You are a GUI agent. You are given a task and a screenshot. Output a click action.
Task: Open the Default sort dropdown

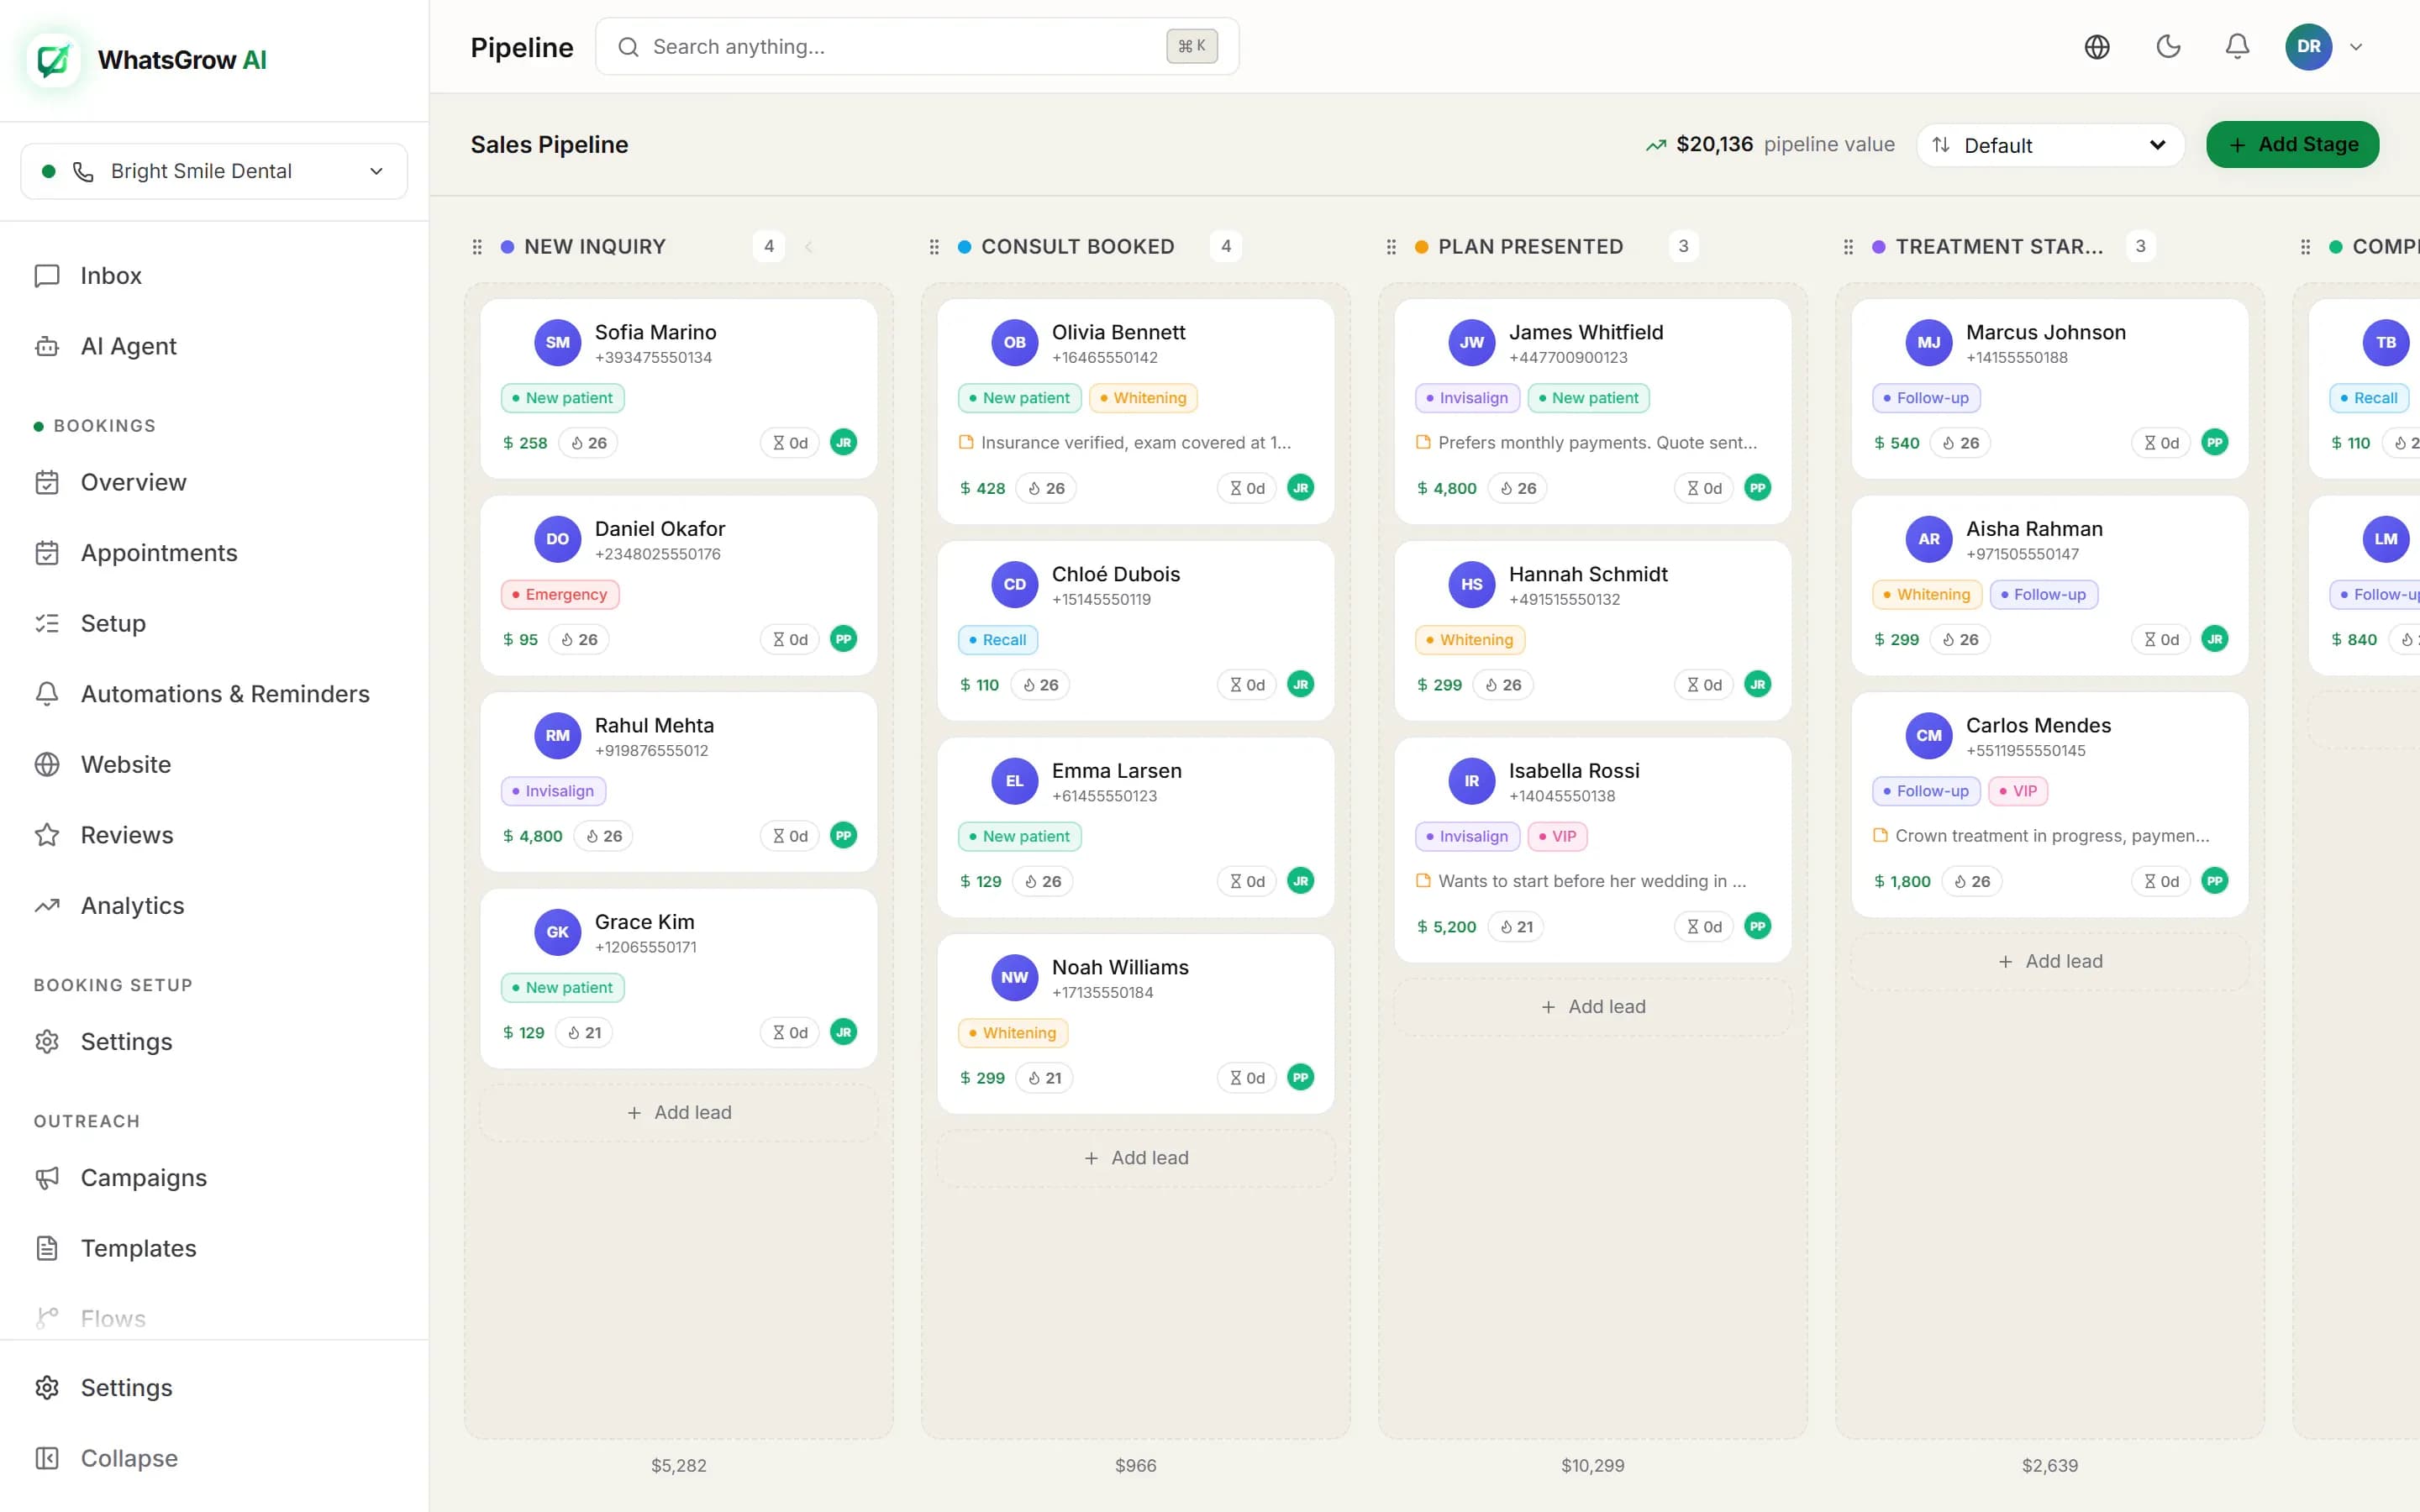(x=2050, y=145)
